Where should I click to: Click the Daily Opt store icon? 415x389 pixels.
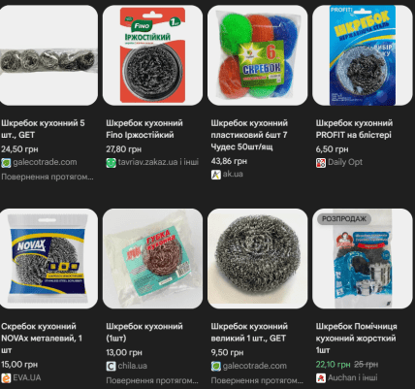[x=321, y=162]
